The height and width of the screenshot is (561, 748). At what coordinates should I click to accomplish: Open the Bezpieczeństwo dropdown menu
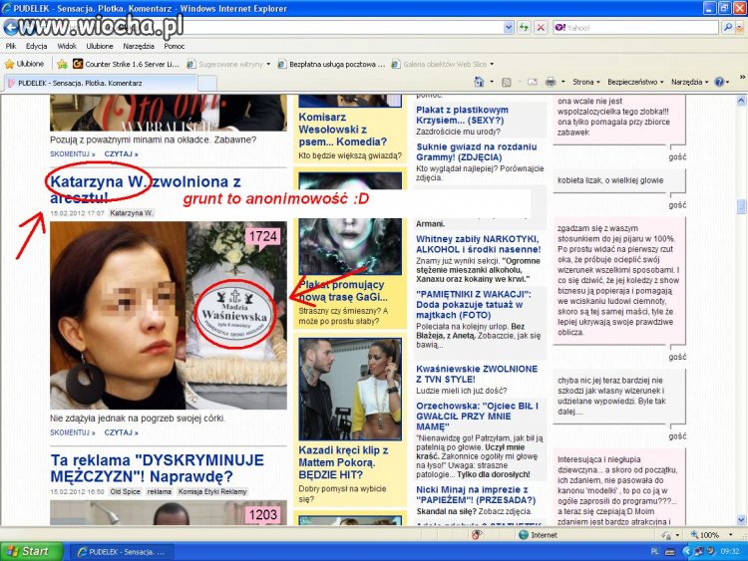click(635, 82)
